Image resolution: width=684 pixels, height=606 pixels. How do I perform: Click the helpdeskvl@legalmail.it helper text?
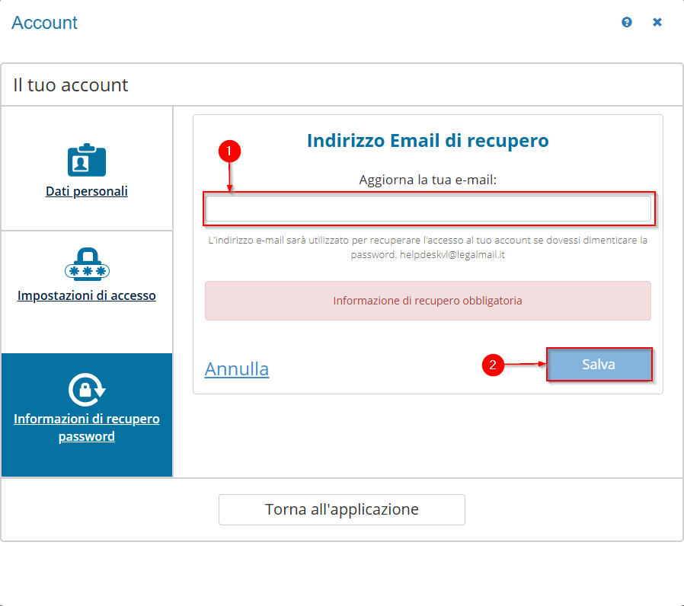452,255
